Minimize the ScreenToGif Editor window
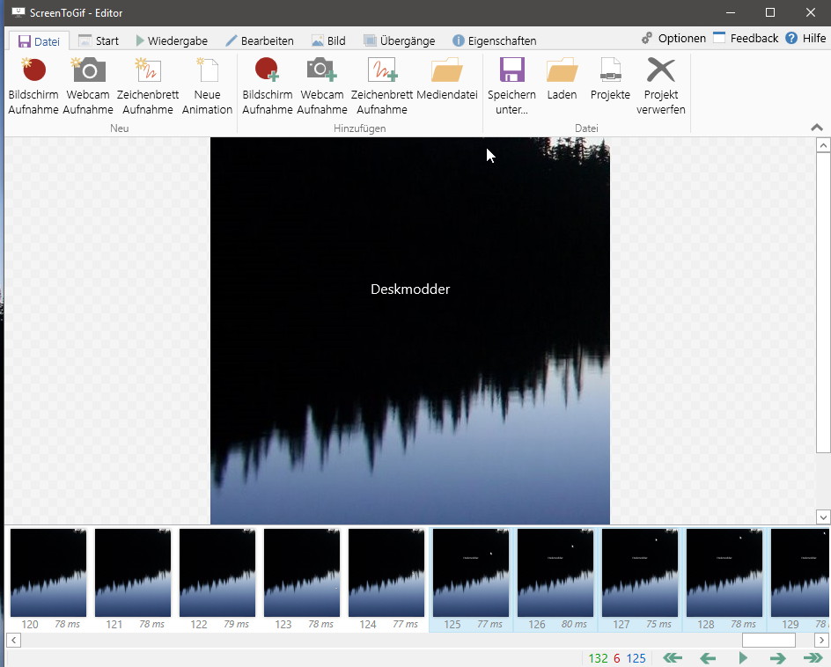The image size is (831, 667). pos(731,12)
